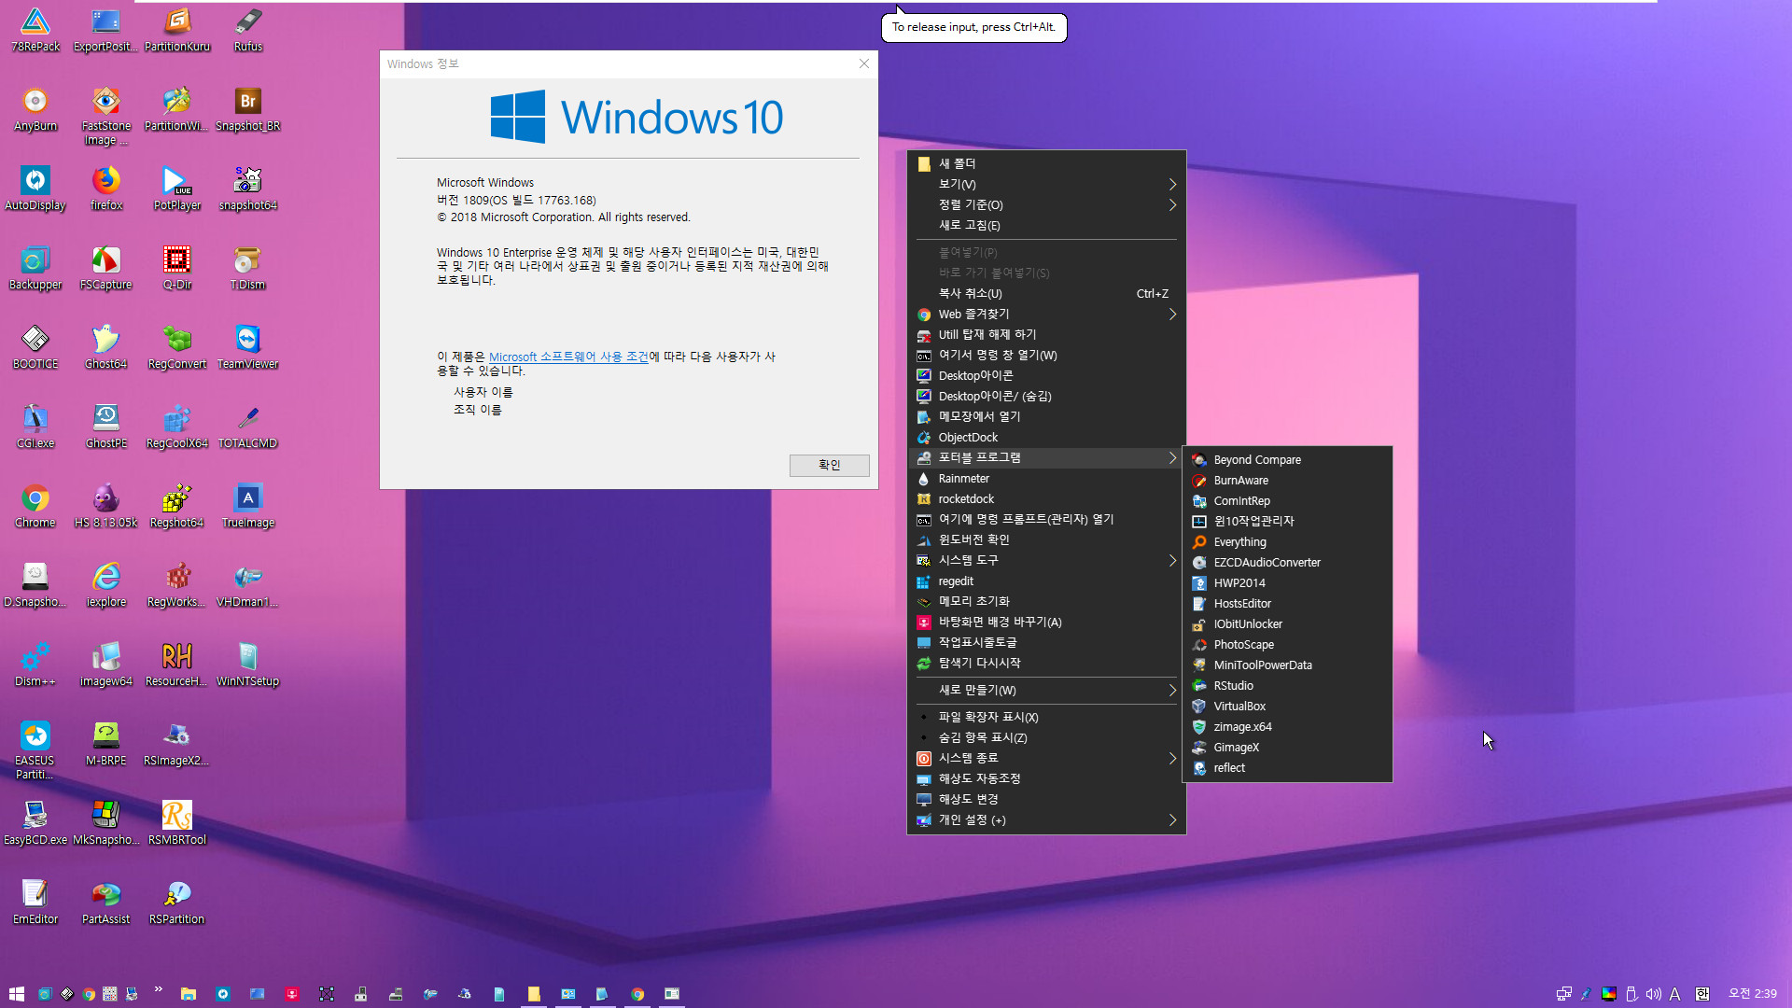Choose ObjectDock in context menu
1792x1008 pixels.
coord(1046,437)
